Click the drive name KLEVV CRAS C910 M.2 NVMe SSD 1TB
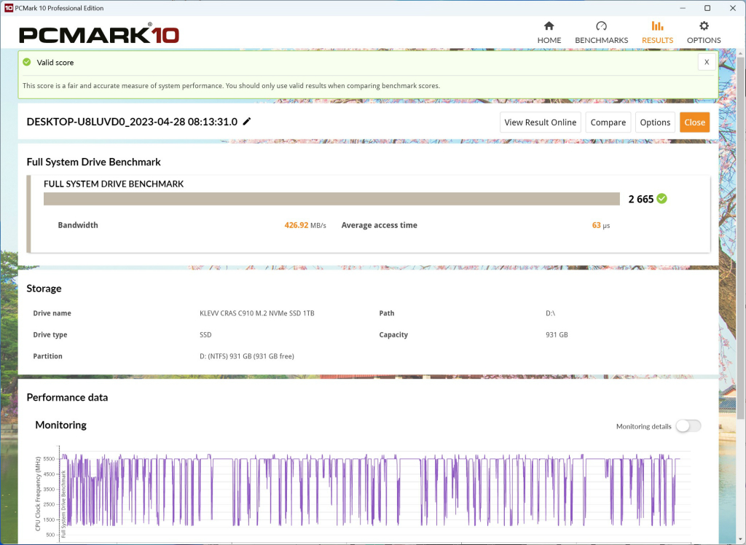The image size is (746, 545). [257, 313]
